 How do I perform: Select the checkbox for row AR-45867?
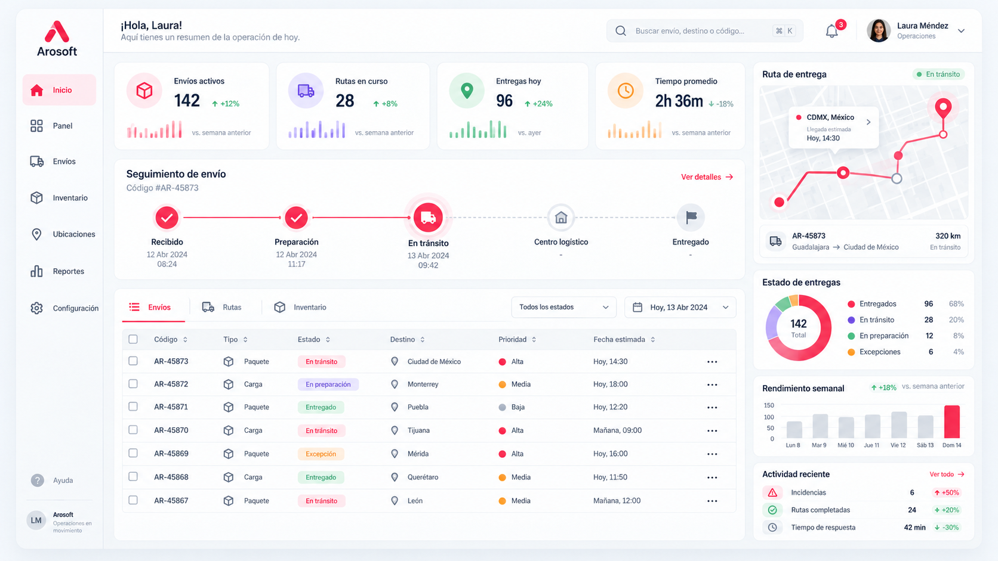pyautogui.click(x=133, y=500)
